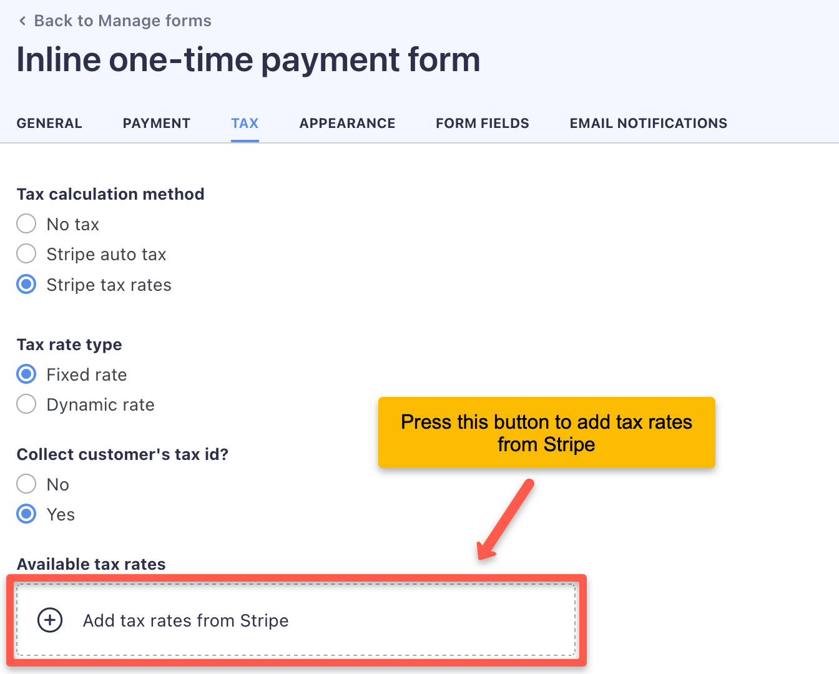Screen dimensions: 839x674
Task: Click the yellow instruction callout box
Action: (x=546, y=432)
